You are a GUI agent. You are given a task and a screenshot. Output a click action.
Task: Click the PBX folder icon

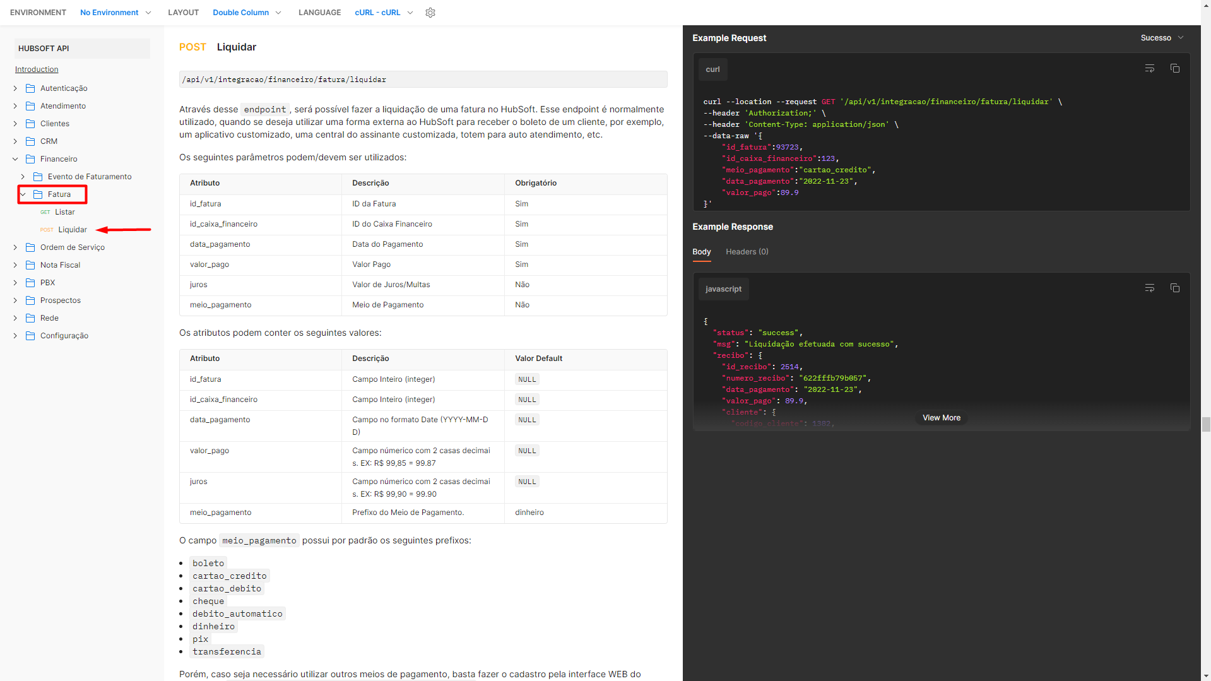click(30, 283)
